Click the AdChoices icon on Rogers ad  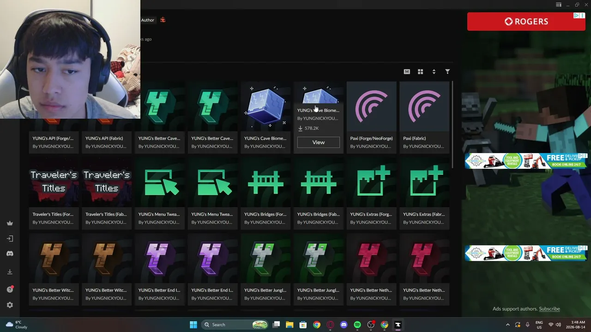pos(577,16)
